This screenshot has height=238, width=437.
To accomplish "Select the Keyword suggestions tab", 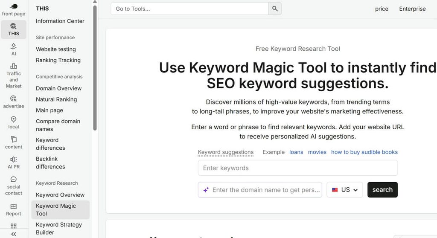I will coord(226,152).
